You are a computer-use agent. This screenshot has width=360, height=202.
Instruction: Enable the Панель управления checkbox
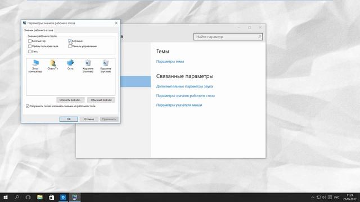pyautogui.click(x=70, y=46)
